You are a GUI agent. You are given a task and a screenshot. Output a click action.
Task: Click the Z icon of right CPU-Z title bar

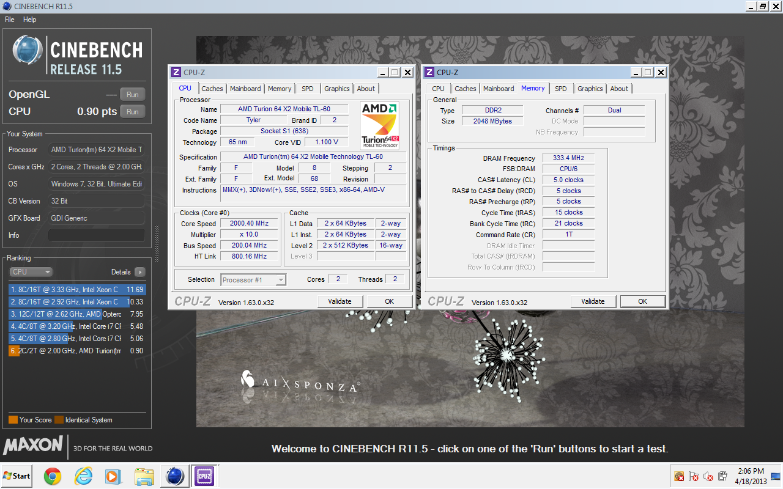[429, 72]
